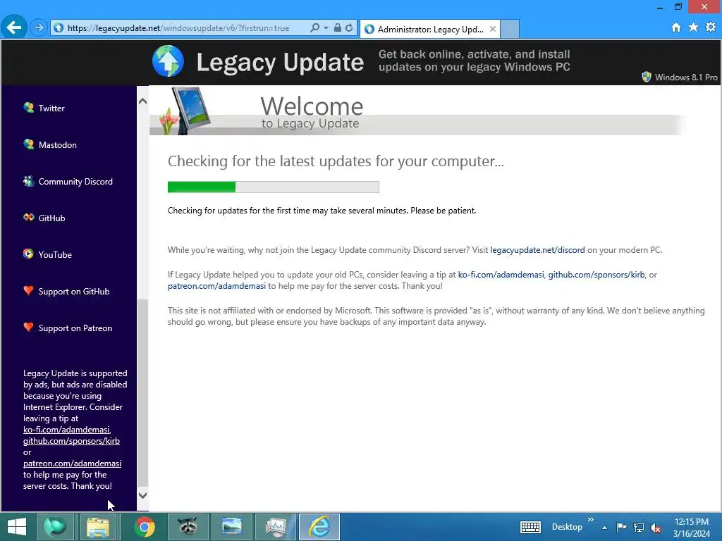Screen dimensions: 722x541
Task: Open the Windows Start button
Action: coord(17,527)
